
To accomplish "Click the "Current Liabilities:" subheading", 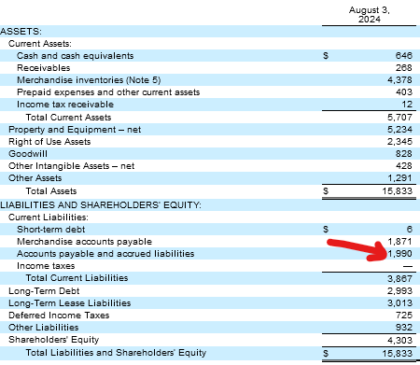I will click(49, 218).
